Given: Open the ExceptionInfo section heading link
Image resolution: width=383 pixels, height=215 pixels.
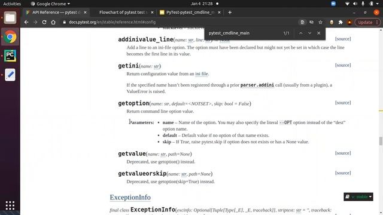Looking at the screenshot, I should pos(130,197).
